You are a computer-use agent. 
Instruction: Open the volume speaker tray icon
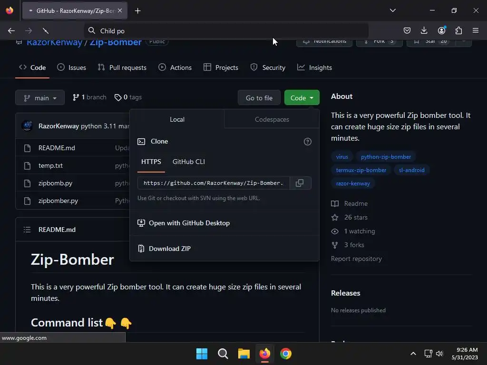click(x=439, y=354)
